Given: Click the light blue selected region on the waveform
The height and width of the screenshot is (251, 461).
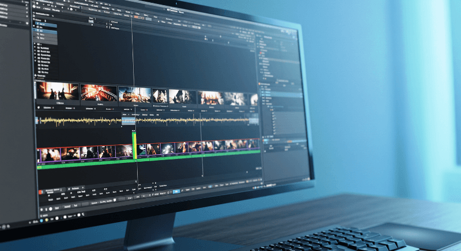Looking at the screenshot, I should (x=128, y=121).
